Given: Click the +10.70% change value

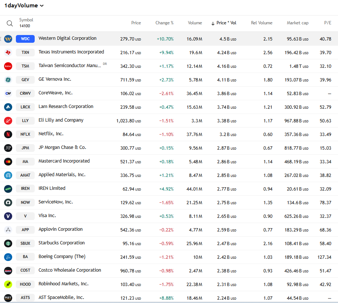Looking at the screenshot, I should coord(165,39).
